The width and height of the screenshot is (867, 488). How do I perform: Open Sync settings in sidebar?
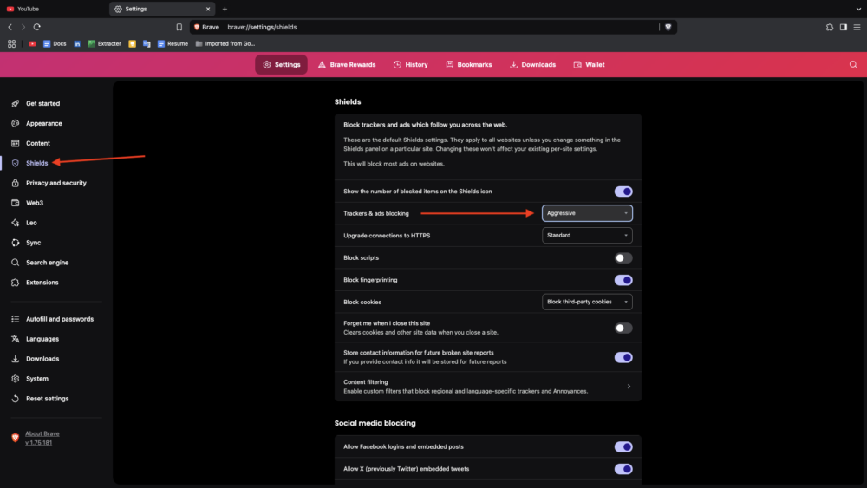click(x=26, y=243)
